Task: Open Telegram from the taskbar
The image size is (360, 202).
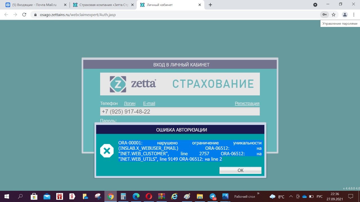Action: click(213, 196)
